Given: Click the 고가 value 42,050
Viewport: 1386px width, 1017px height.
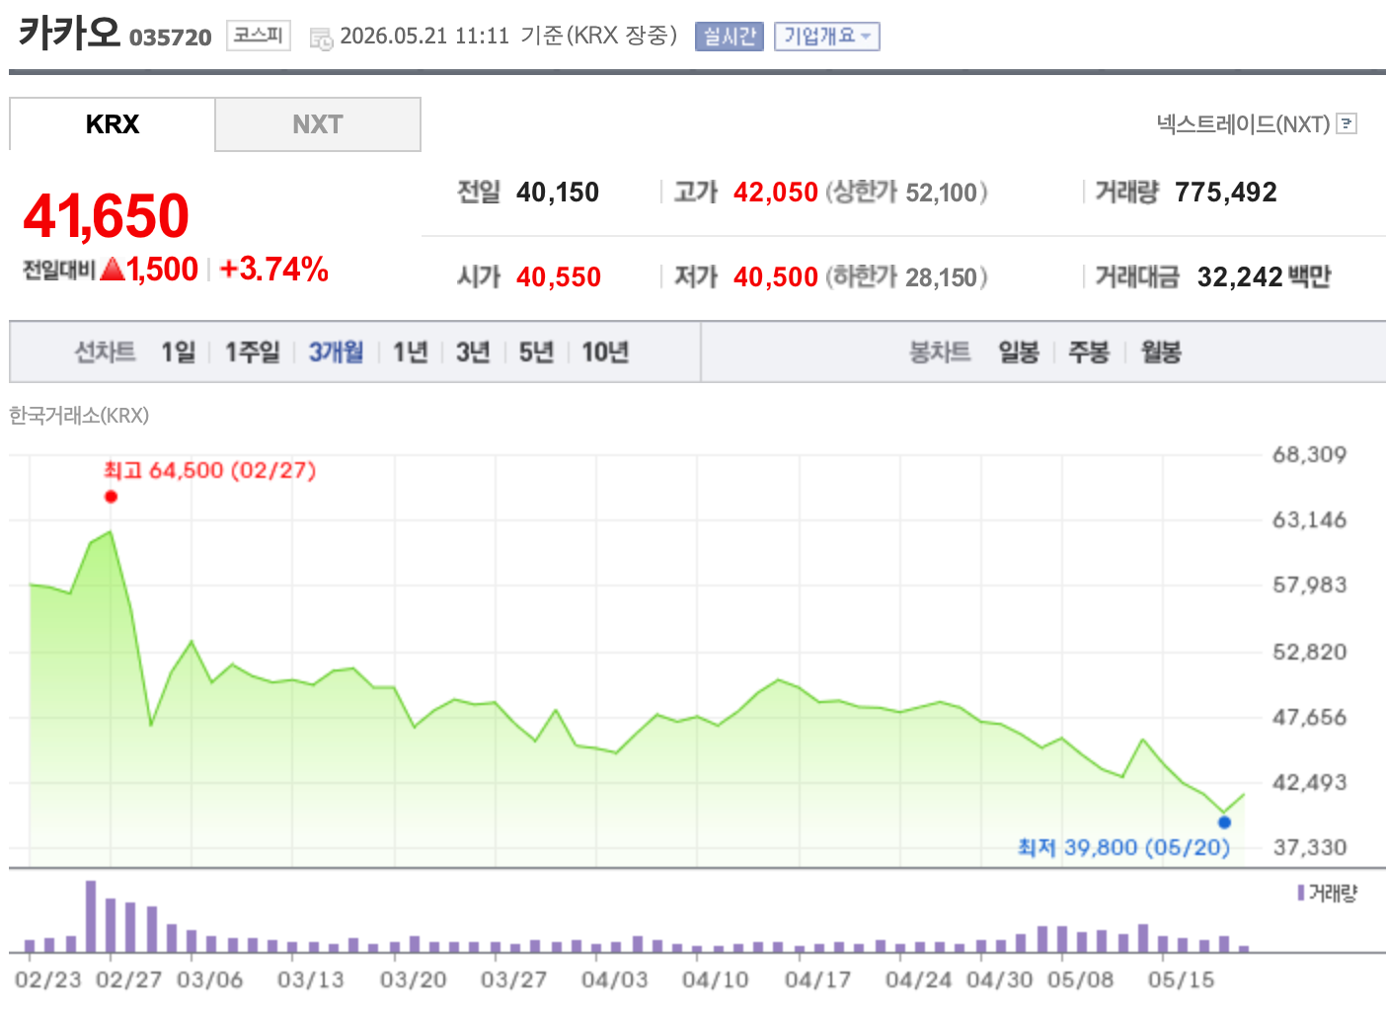Looking at the screenshot, I should (x=776, y=193).
